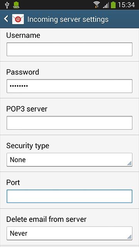Viewport: 139px width, 247px height.
Task: Tap the USB connection status icon
Action: [7, 5]
